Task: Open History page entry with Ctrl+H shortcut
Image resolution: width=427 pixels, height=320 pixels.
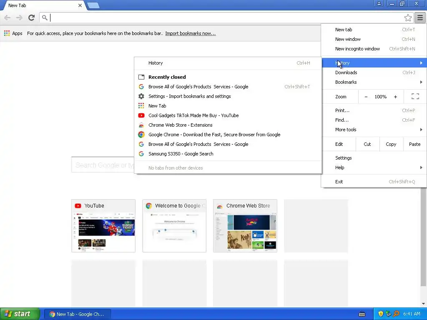Action: (228, 63)
